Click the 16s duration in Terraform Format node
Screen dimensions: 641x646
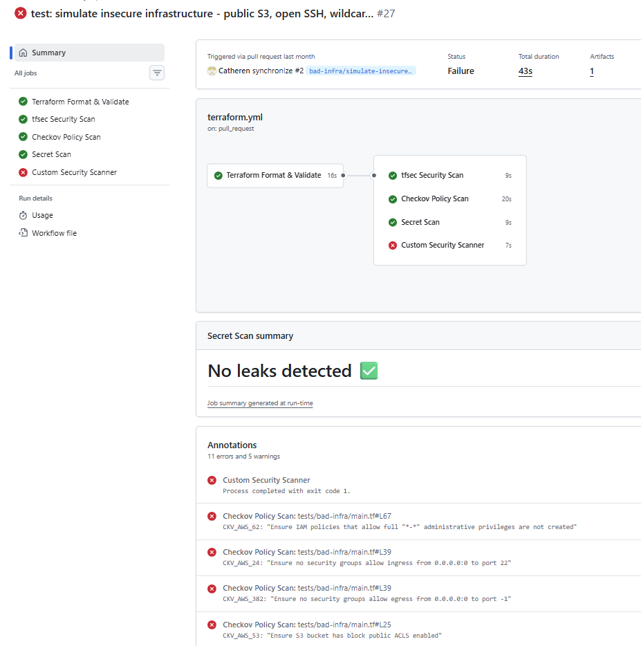coord(332,176)
